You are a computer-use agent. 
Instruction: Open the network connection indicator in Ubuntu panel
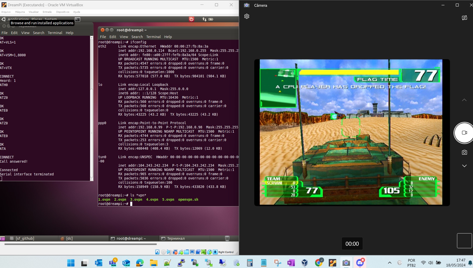point(204,19)
